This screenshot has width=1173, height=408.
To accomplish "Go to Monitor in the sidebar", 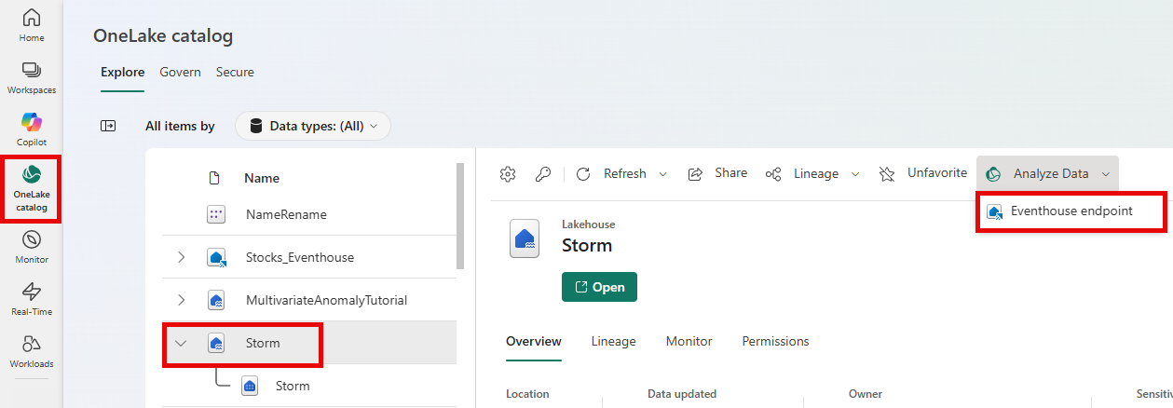I will tap(31, 247).
